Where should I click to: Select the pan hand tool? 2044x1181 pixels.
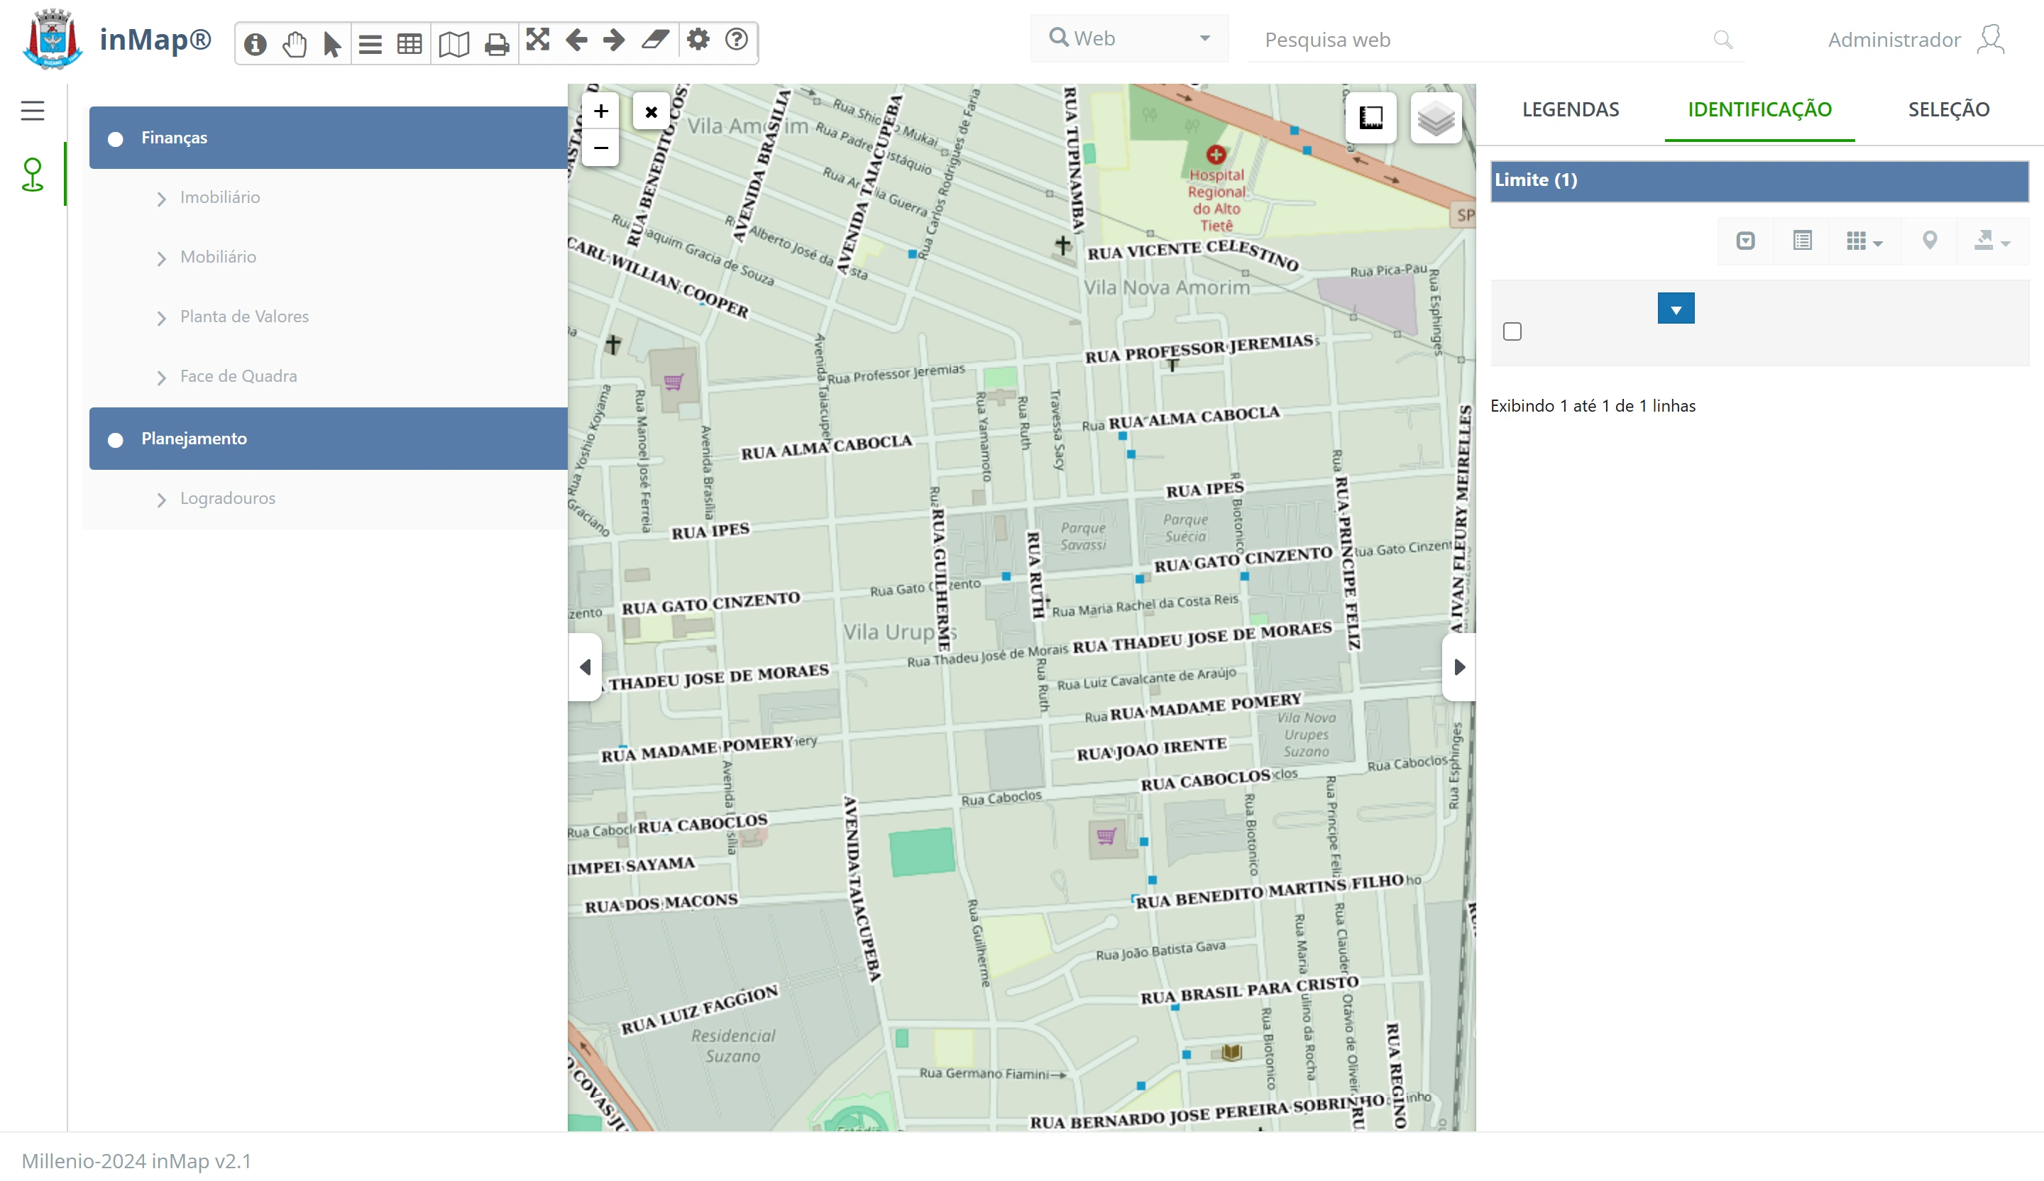tap(295, 43)
